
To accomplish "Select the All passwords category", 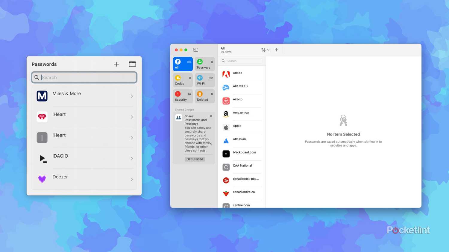I will coord(183,64).
